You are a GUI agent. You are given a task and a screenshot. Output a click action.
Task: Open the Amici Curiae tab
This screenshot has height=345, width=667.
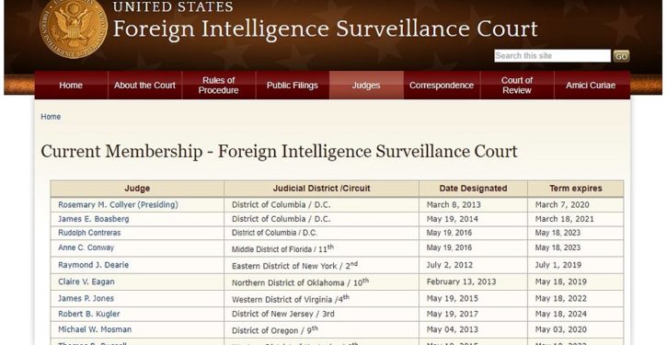tap(591, 85)
